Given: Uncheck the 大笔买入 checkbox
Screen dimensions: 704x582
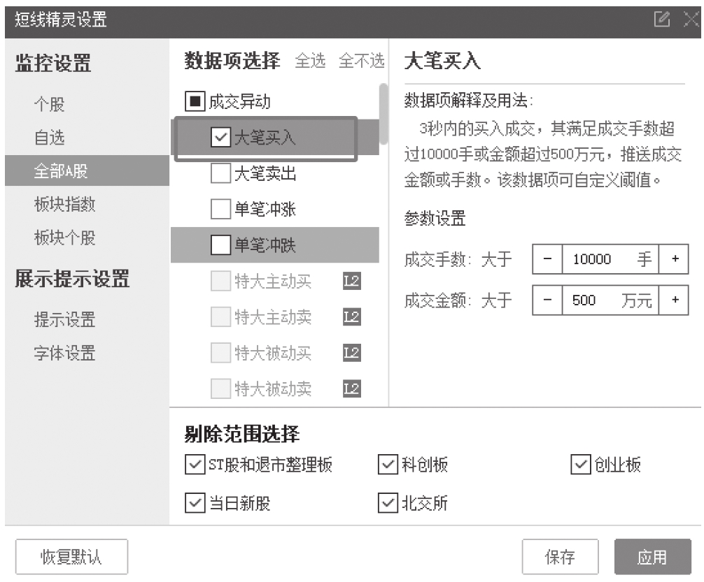Looking at the screenshot, I should [221, 137].
